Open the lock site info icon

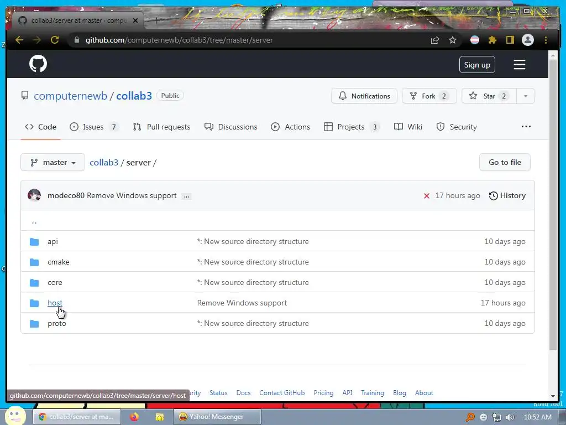(x=76, y=40)
